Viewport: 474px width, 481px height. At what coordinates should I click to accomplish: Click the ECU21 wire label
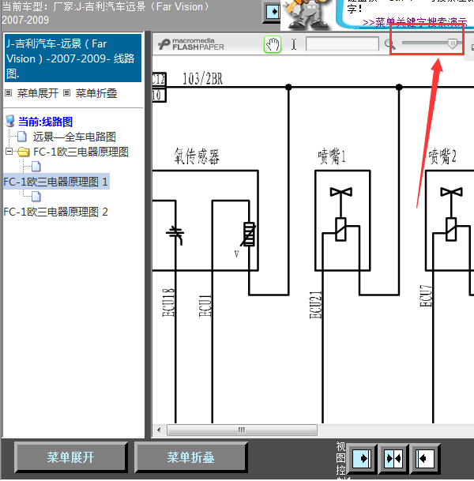[x=316, y=305]
